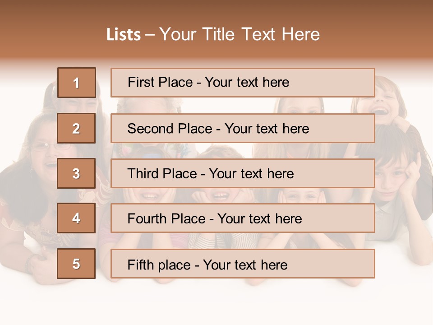Screen dimensions: 433x325
Task: Click the number 5 box
Action: tap(76, 264)
